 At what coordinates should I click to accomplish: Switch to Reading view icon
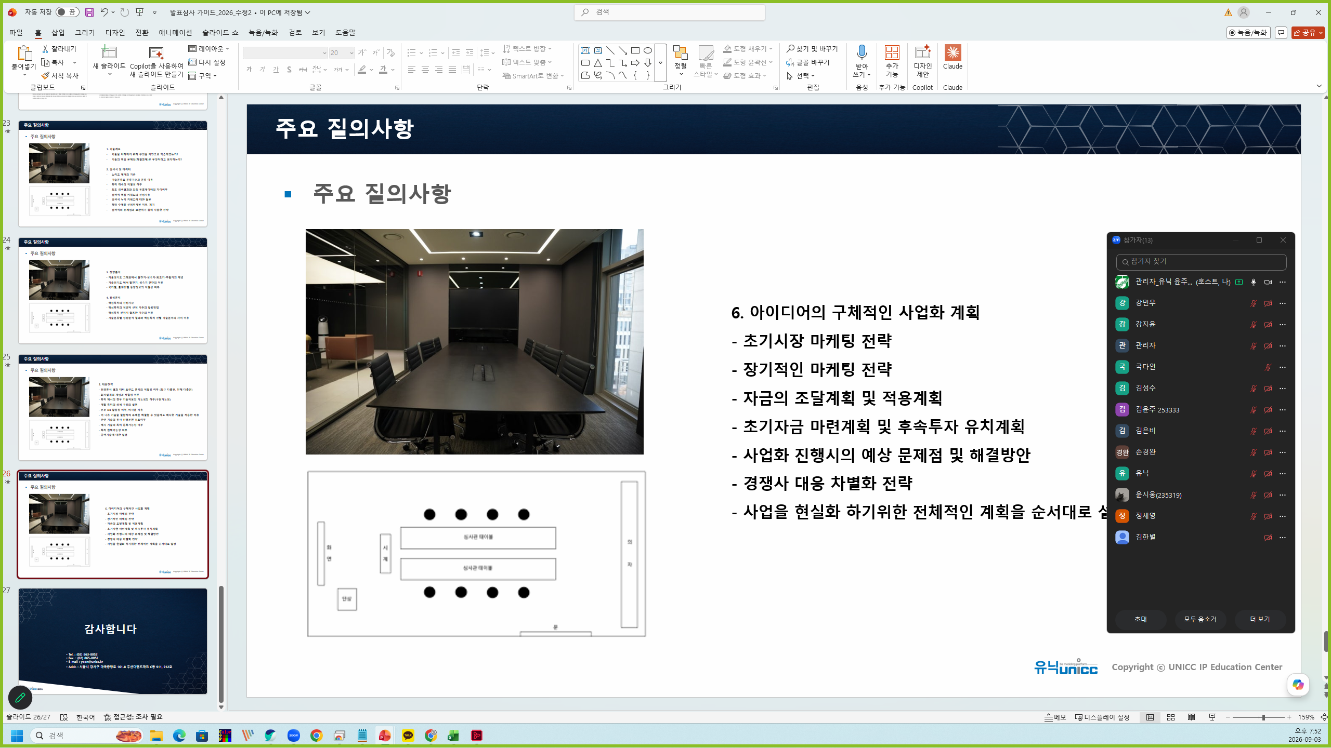[1192, 717]
